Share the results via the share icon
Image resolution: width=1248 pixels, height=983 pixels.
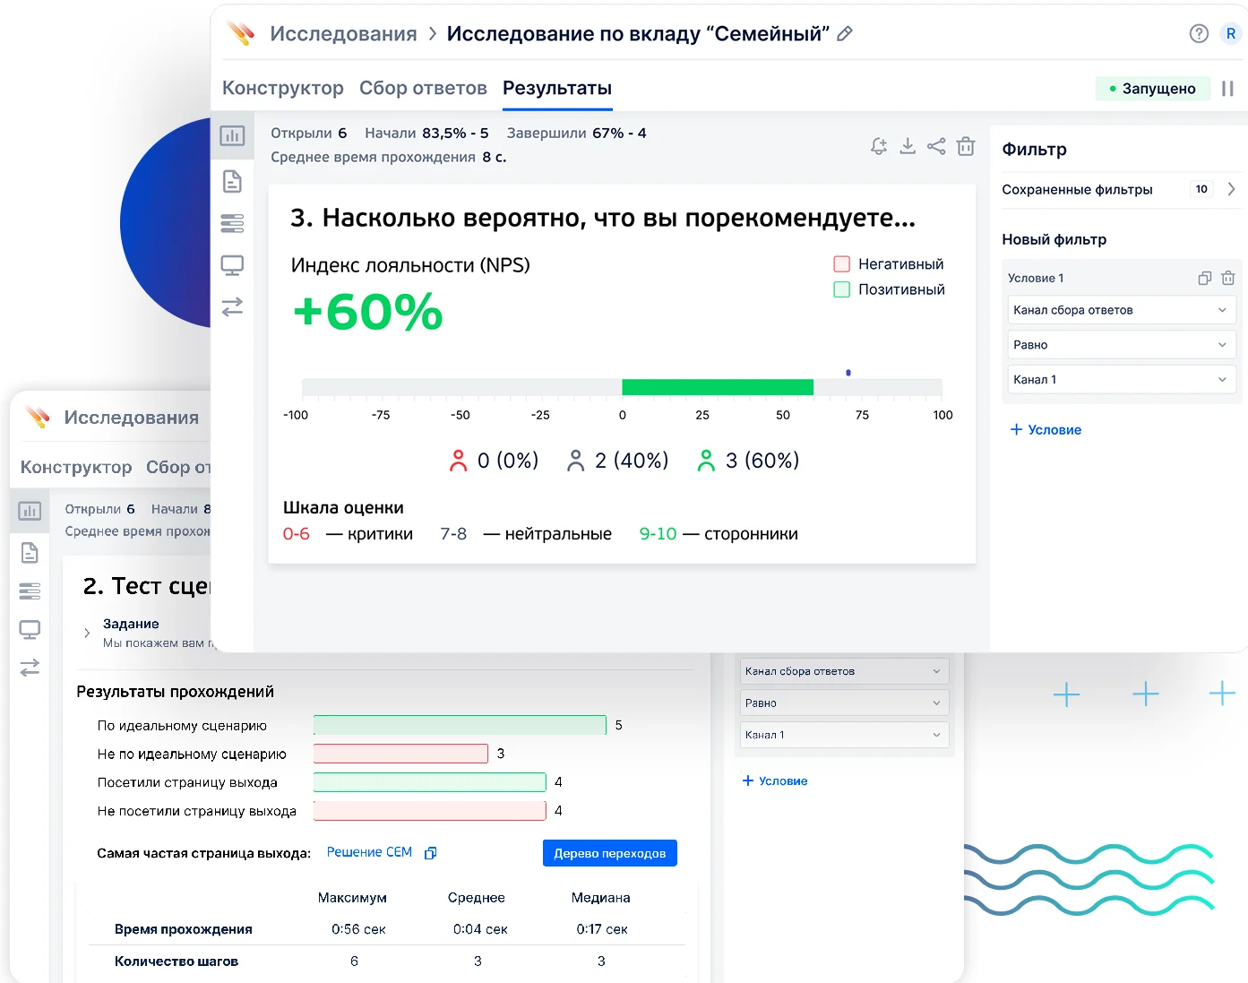[936, 146]
